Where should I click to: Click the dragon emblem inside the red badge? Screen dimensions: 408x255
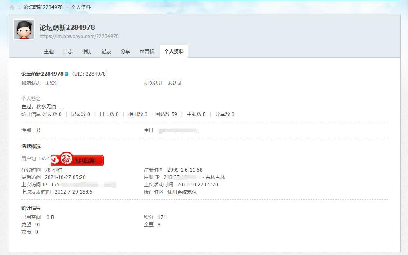[x=67, y=159]
